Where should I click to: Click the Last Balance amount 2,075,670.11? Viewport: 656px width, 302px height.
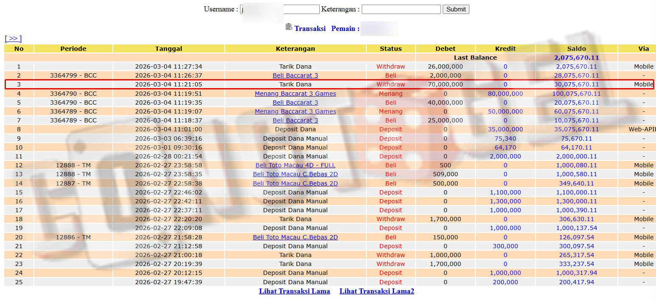(576, 58)
